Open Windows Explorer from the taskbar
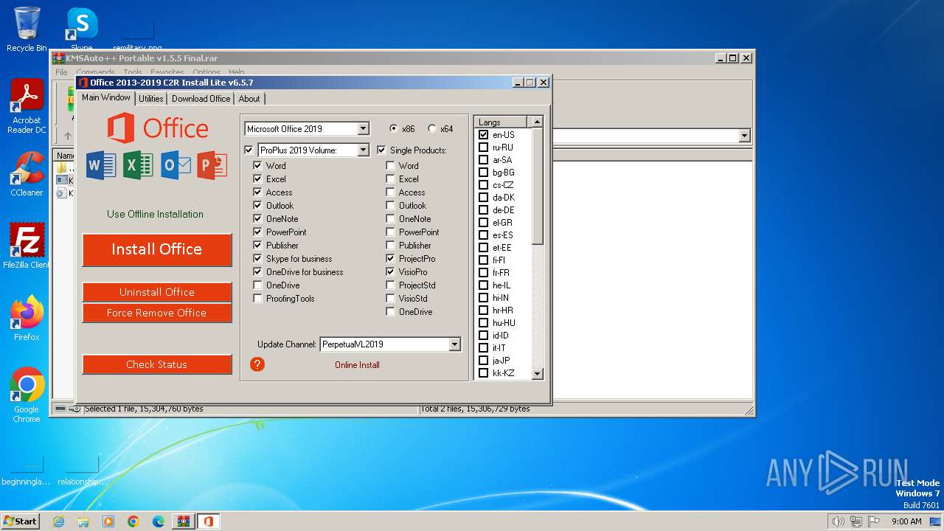Screen dimensions: 944x531 [x=83, y=521]
